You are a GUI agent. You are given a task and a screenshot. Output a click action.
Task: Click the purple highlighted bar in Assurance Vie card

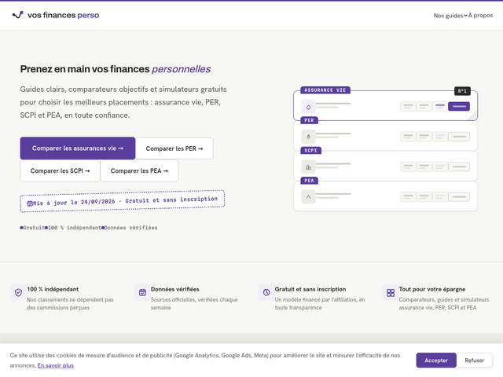point(459,106)
